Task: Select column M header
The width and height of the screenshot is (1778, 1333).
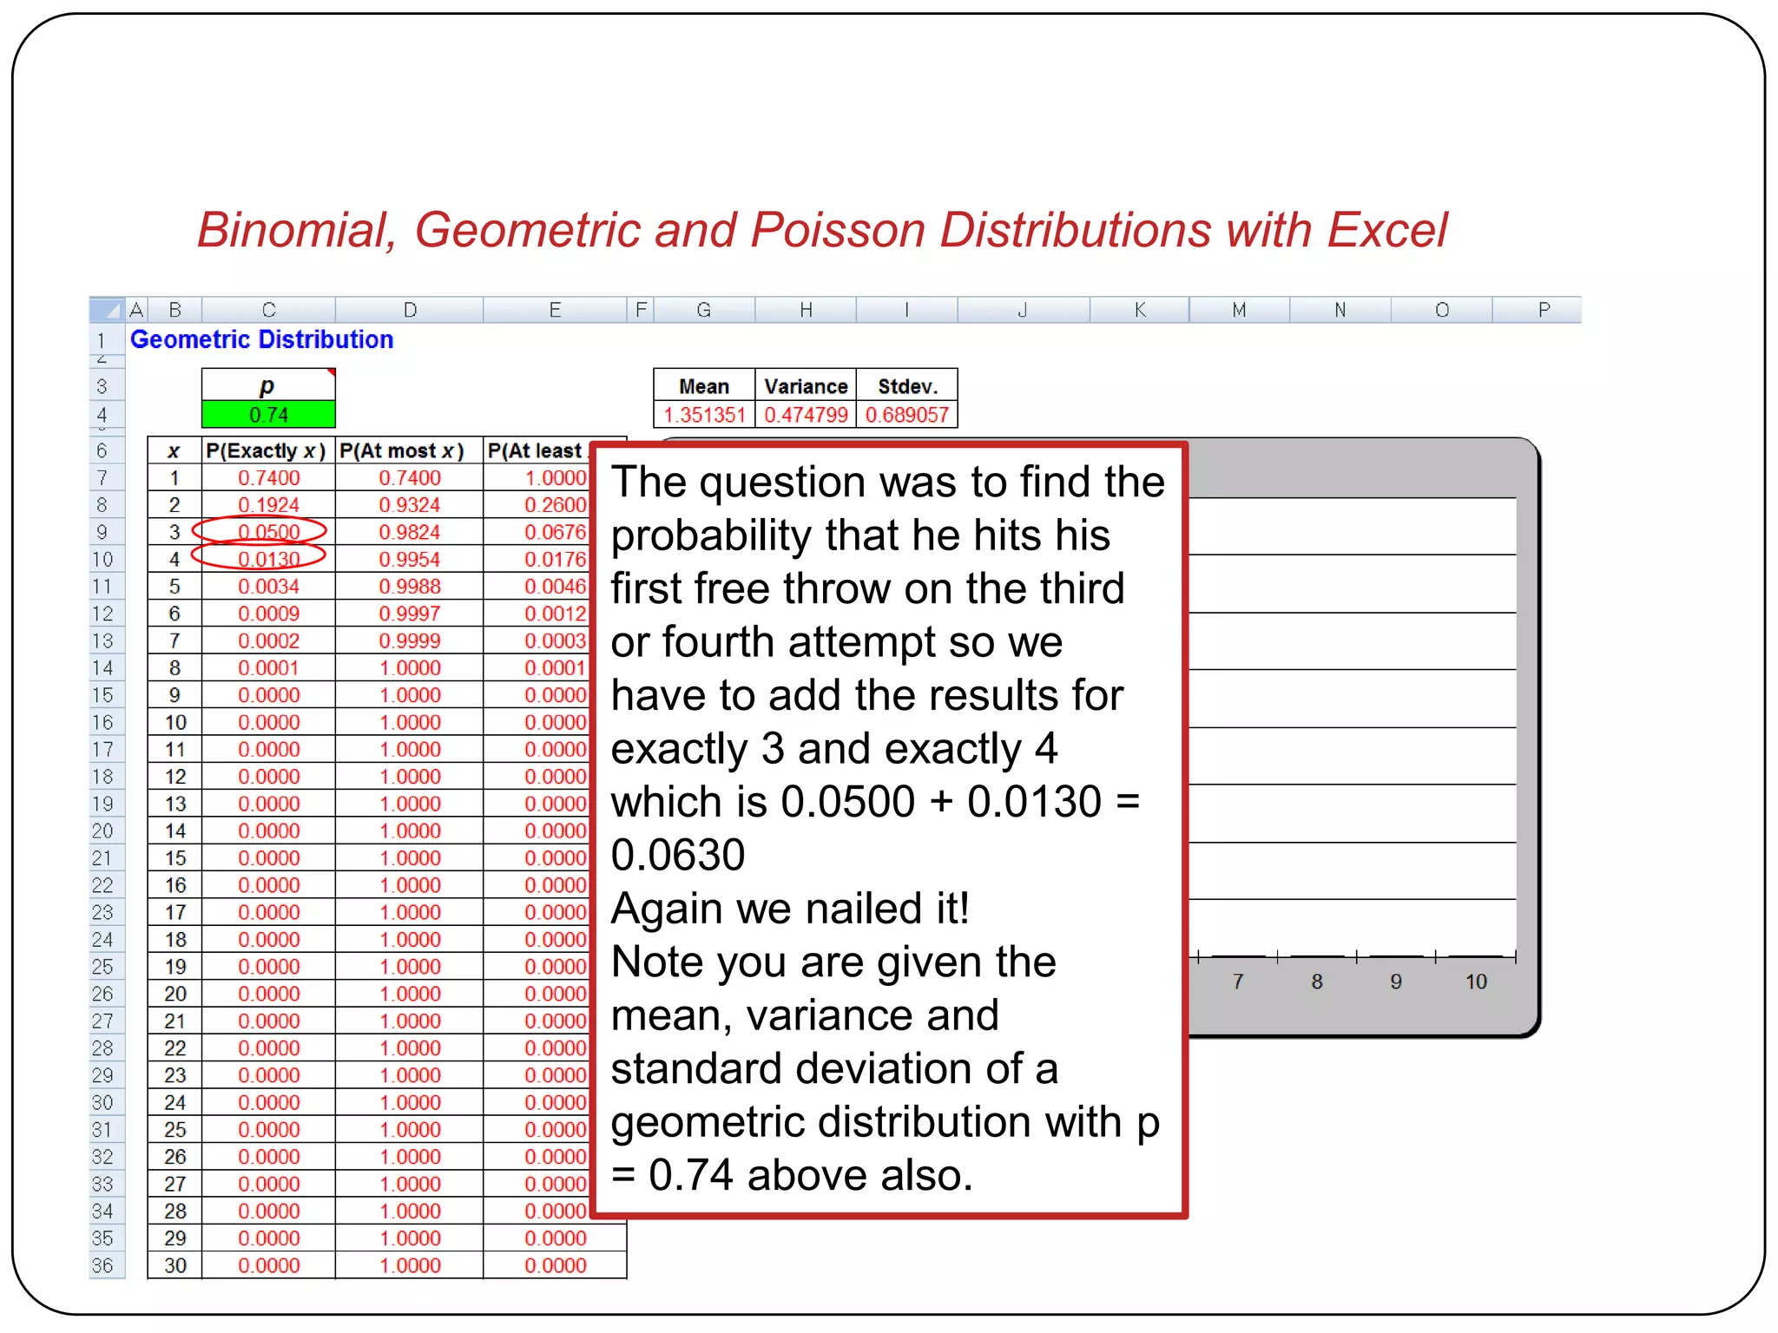Action: 1239,310
